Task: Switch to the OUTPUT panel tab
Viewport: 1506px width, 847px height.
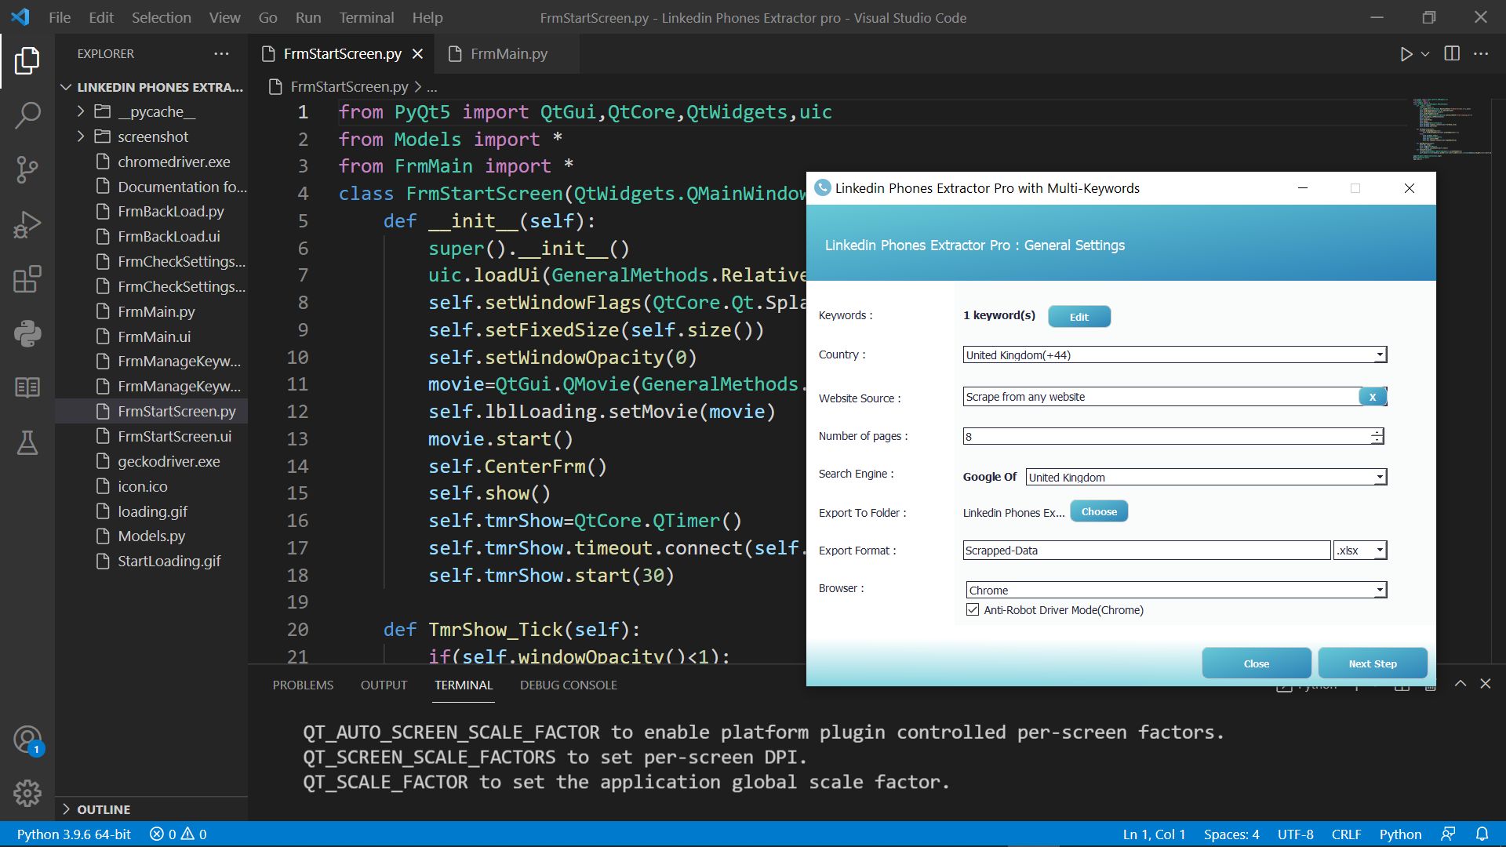Action: [384, 685]
